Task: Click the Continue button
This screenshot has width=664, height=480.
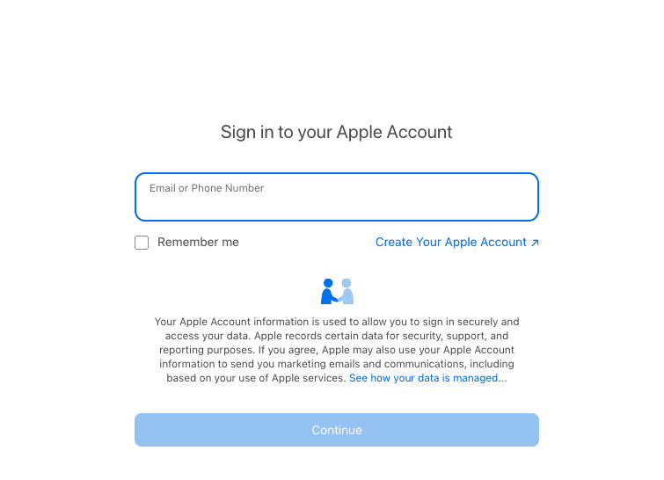Action: 337,430
